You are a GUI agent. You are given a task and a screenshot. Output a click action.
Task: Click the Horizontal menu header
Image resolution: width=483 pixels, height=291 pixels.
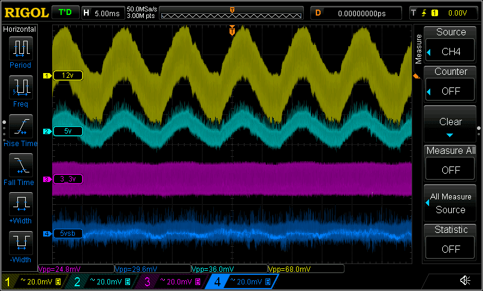(20, 29)
